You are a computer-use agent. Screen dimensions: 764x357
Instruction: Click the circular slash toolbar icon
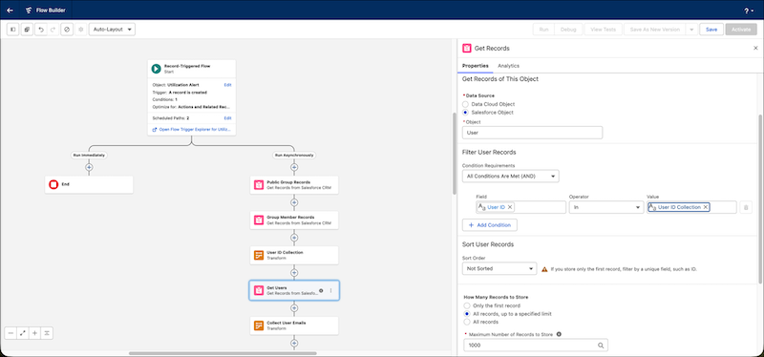click(67, 30)
